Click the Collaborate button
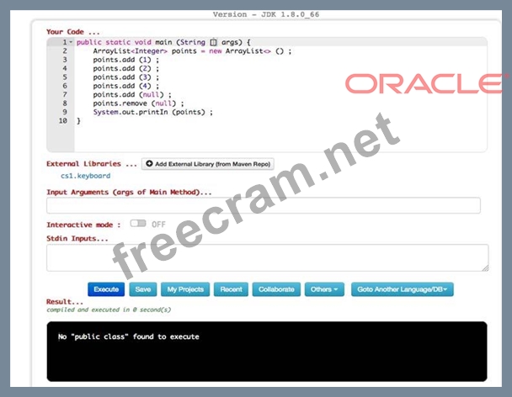 pos(276,289)
